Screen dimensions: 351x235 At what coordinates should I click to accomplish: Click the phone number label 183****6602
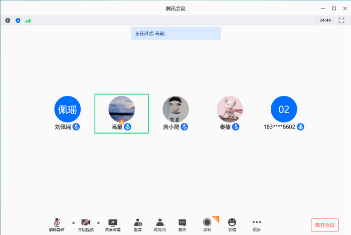pyautogui.click(x=279, y=127)
